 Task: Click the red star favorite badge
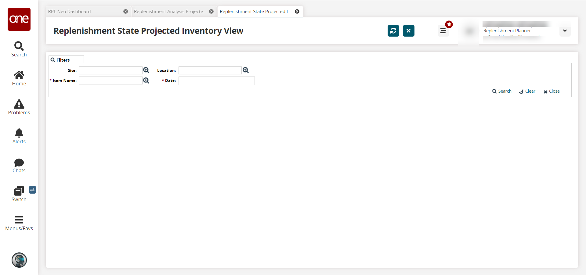(449, 24)
